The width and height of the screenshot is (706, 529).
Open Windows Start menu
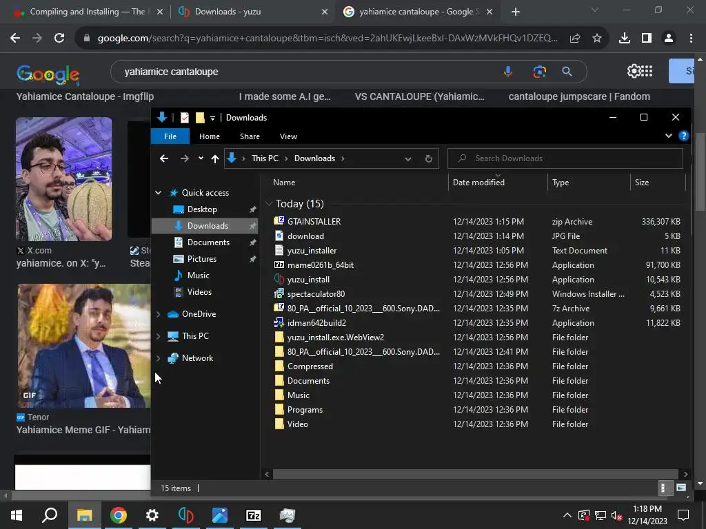17,515
